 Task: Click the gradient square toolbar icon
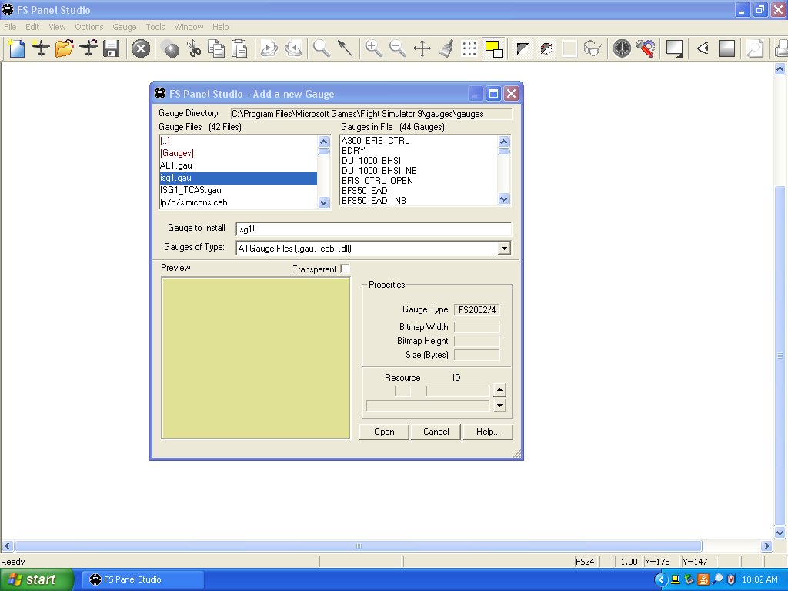pos(726,48)
